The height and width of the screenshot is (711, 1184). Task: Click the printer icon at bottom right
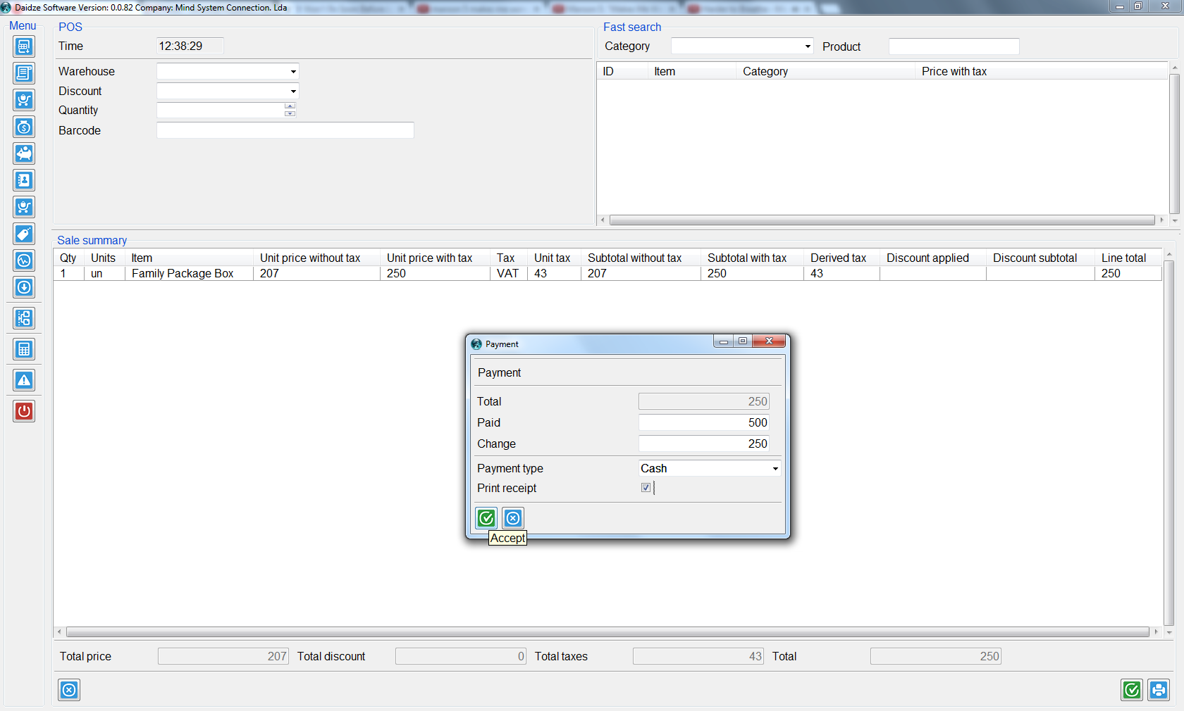point(1159,690)
